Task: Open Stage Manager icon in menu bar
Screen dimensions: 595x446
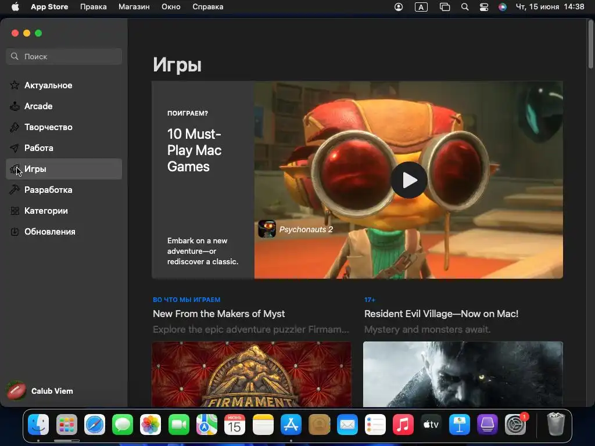Action: (445, 7)
